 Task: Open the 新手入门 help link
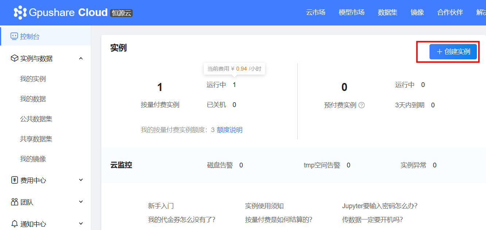tap(161, 206)
